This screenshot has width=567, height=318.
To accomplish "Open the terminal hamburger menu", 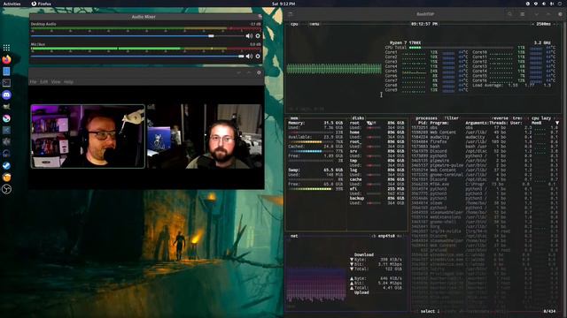I will click(522, 14).
